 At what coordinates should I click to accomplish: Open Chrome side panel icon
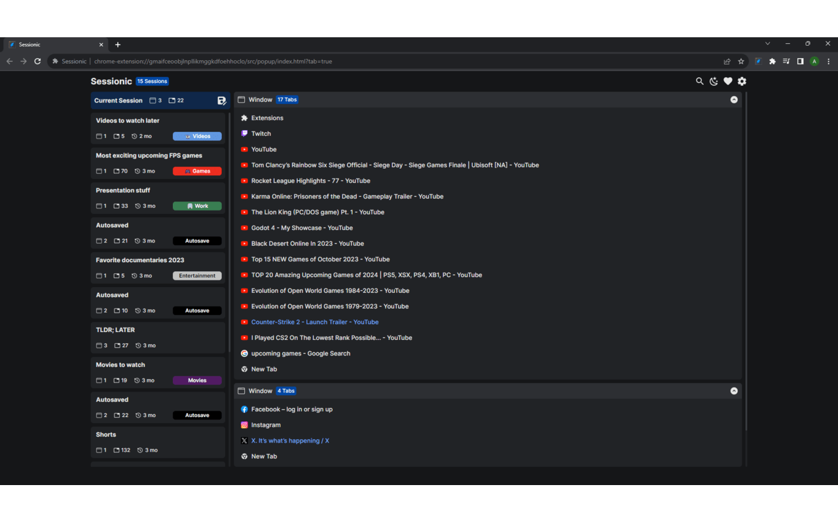[x=800, y=61]
